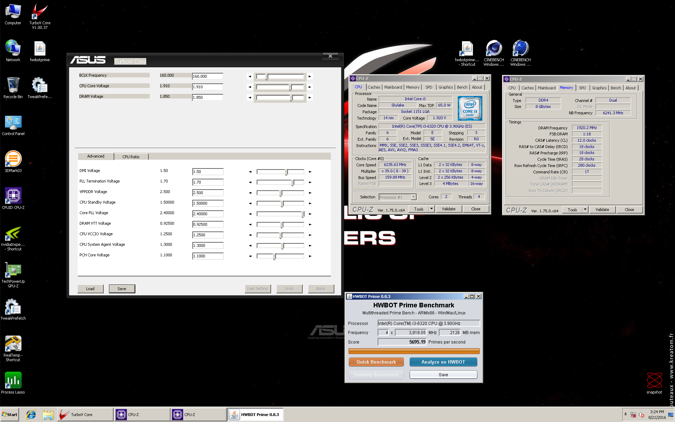675x422 pixels.
Task: Click the Core PLL Voltage slider
Action: pyautogui.click(x=281, y=214)
